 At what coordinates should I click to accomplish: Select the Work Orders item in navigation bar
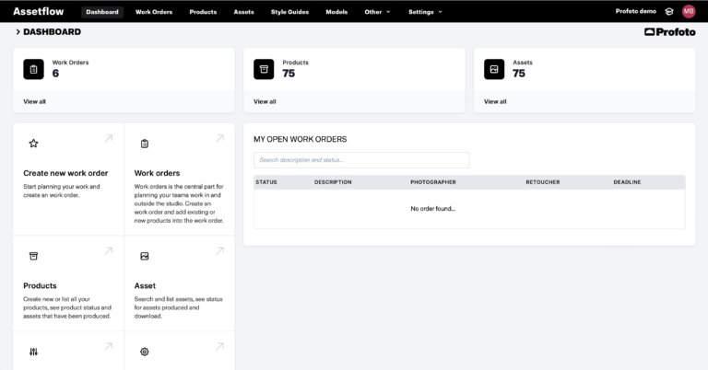click(x=154, y=12)
